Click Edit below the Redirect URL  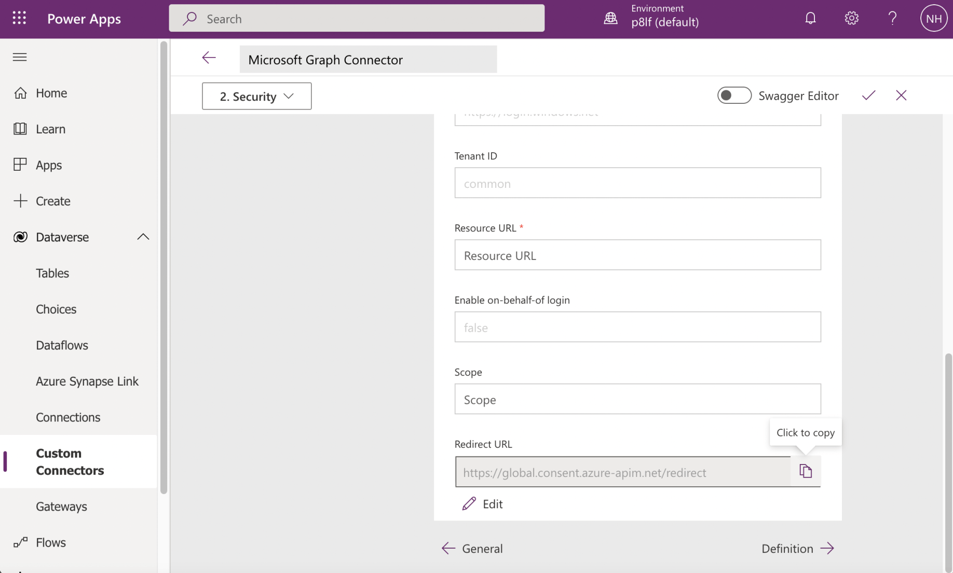pyautogui.click(x=483, y=504)
